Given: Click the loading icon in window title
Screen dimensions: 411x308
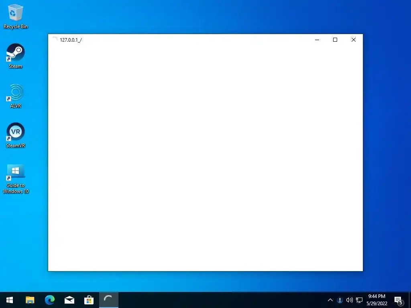Looking at the screenshot, I should click(x=55, y=40).
